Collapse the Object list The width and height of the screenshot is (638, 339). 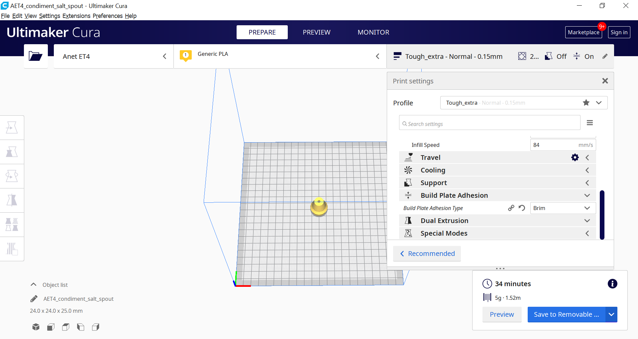34,284
